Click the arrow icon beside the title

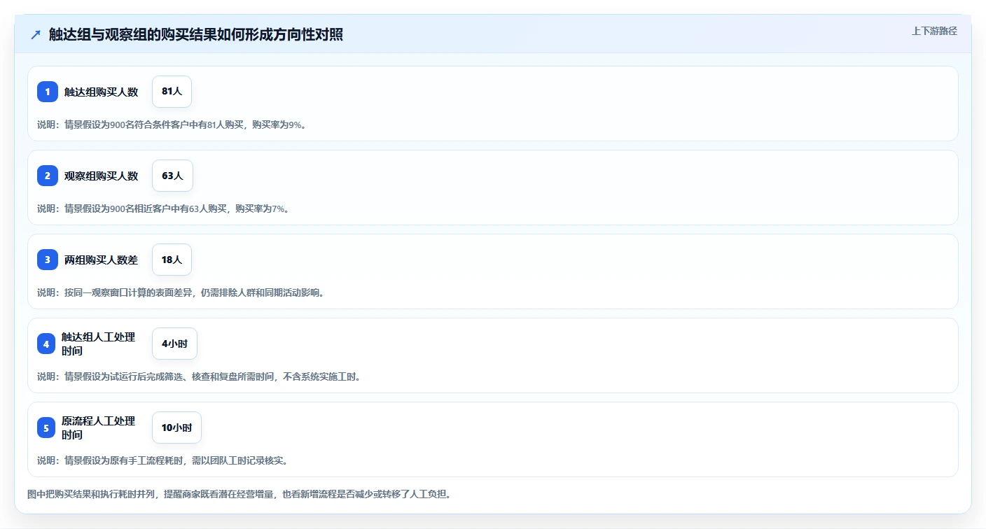36,34
